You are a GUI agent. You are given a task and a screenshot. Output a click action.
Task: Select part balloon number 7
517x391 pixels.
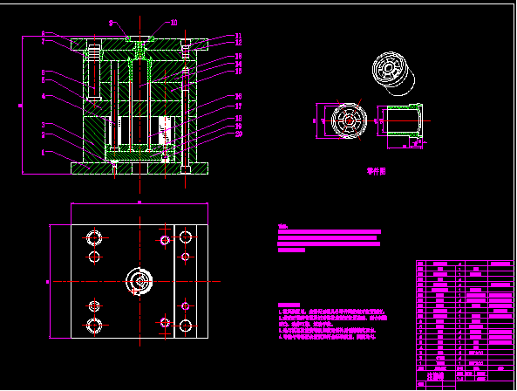(44, 42)
